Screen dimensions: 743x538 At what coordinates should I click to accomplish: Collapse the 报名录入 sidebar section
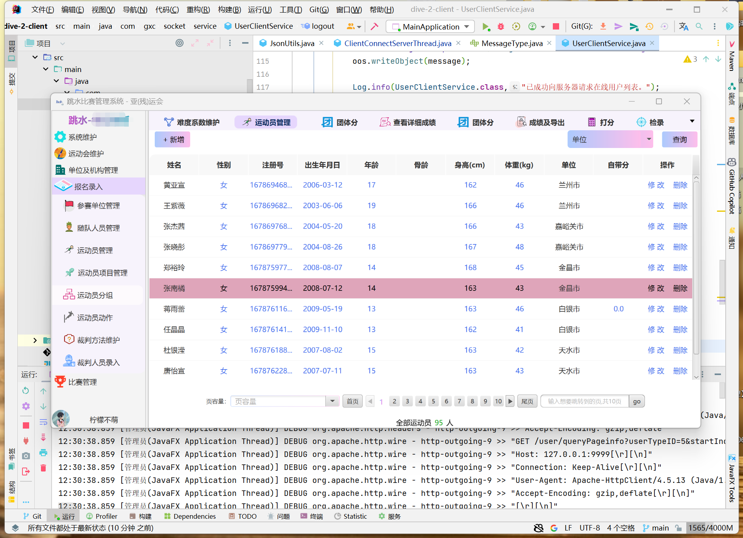click(x=99, y=187)
